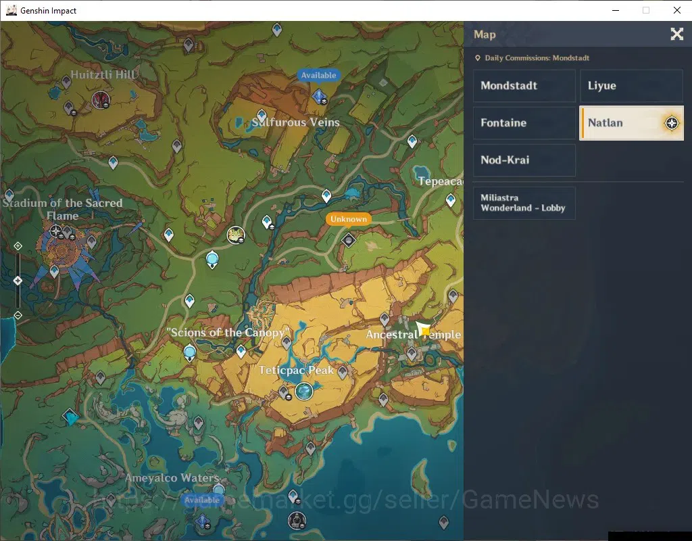Select the red boss icon at Huitztli Hill
The image size is (692, 541).
click(x=101, y=100)
